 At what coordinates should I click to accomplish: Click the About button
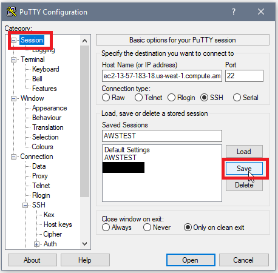[x=32, y=260]
